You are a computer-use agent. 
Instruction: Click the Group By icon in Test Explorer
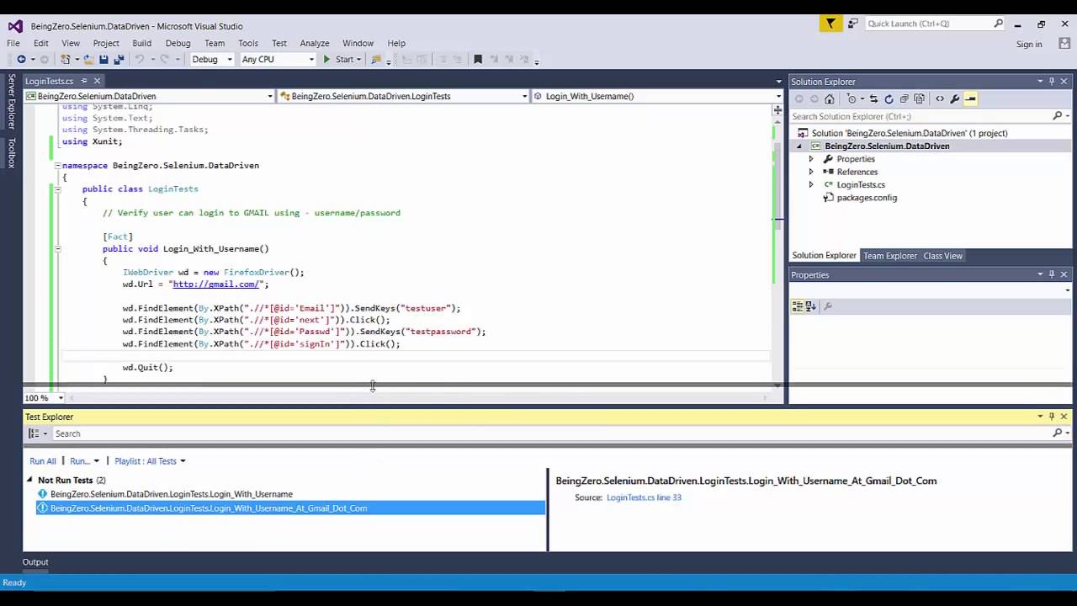click(34, 433)
